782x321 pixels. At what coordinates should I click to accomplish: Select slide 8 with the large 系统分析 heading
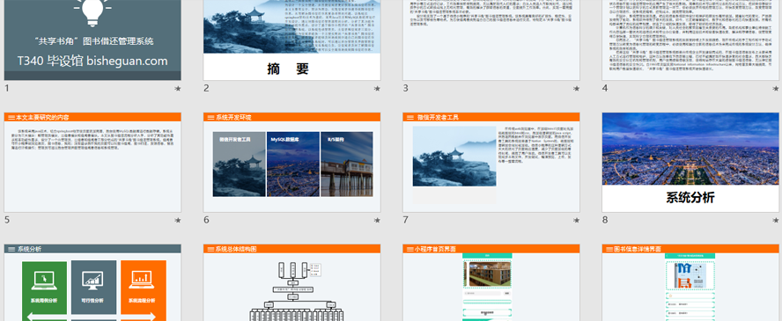(690, 163)
